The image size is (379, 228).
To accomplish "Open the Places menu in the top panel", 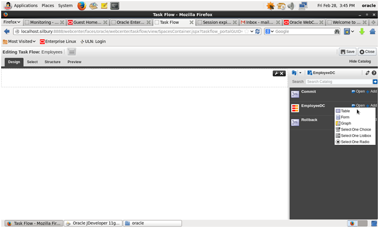I will click(48, 6).
